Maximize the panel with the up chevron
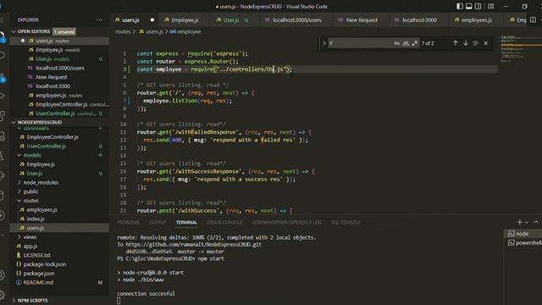Image resolution: width=542 pixels, height=305 pixels. (x=536, y=222)
